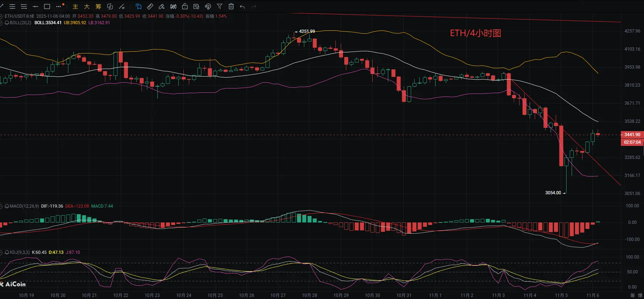Click the MACD(12,26,9) indicator label
Viewport: 644px width, 299px height.
pyautogui.click(x=24, y=206)
